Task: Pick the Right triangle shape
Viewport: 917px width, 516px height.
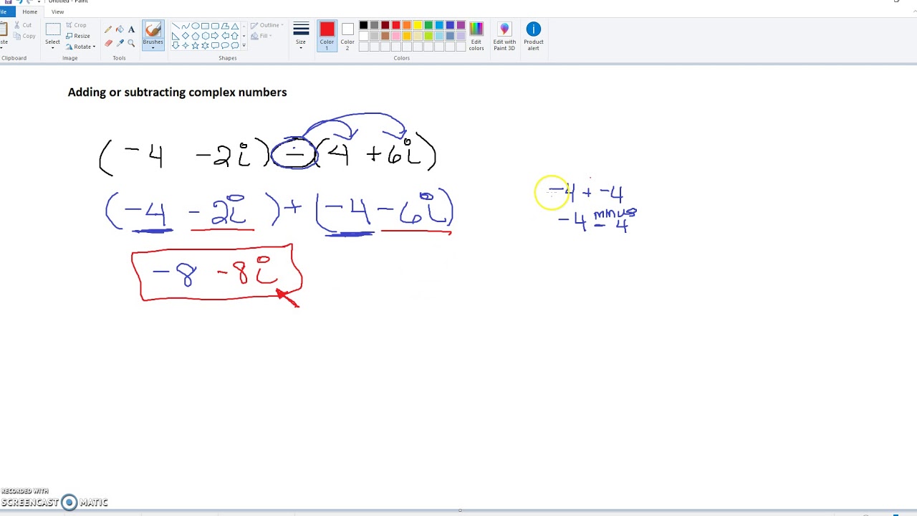Action: click(176, 36)
